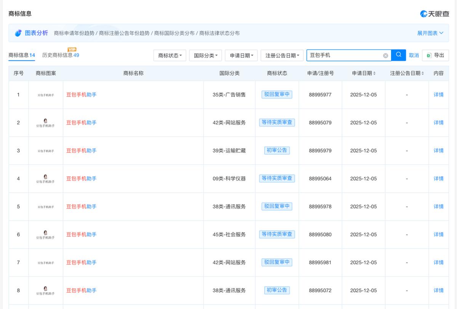The image size is (457, 309).
Task: Click trademark name 豆包手机助手 in row 8
Action: pyautogui.click(x=81, y=290)
